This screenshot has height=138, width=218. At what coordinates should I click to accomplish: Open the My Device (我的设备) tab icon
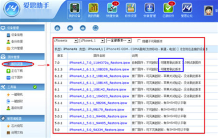pos(74,10)
